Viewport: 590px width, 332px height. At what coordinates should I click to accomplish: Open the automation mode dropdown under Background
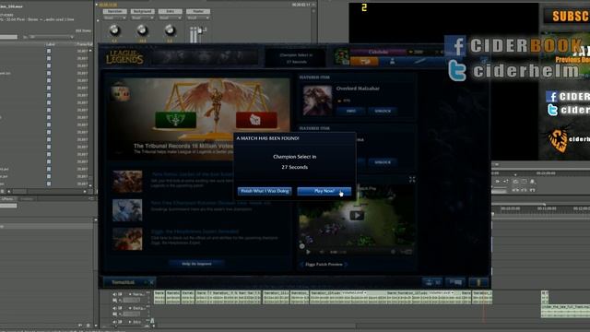[x=142, y=18]
